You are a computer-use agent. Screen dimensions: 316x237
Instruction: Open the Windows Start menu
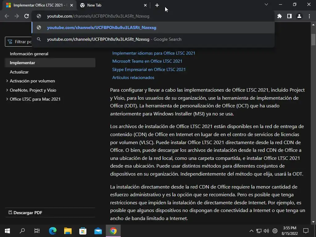tap(7, 231)
